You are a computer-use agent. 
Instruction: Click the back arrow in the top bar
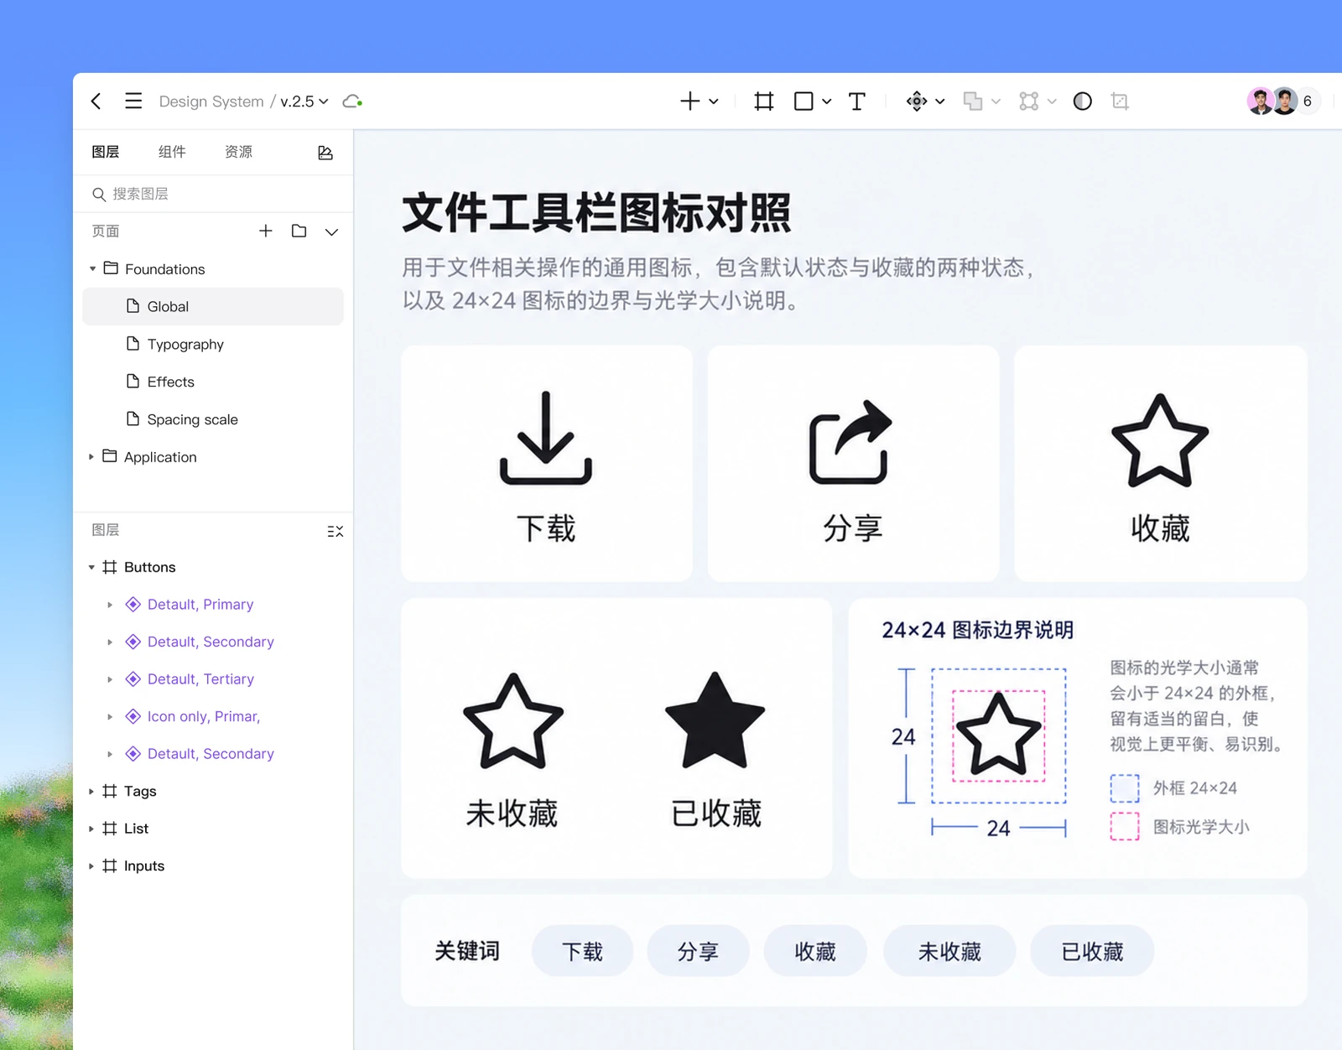tap(96, 101)
